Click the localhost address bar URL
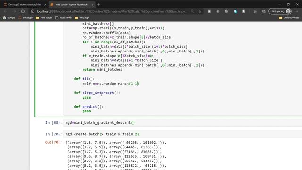This screenshot has height=170, width=302. (112, 11)
